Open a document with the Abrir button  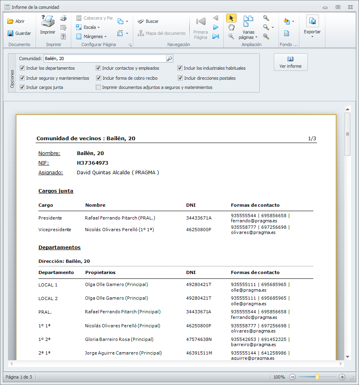[16, 21]
